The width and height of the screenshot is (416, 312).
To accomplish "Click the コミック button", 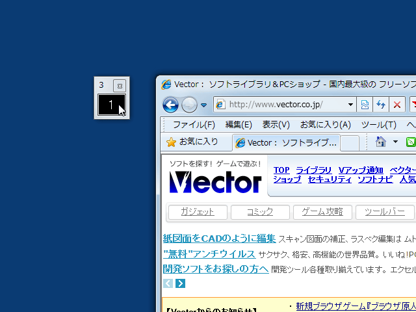I will click(260, 212).
